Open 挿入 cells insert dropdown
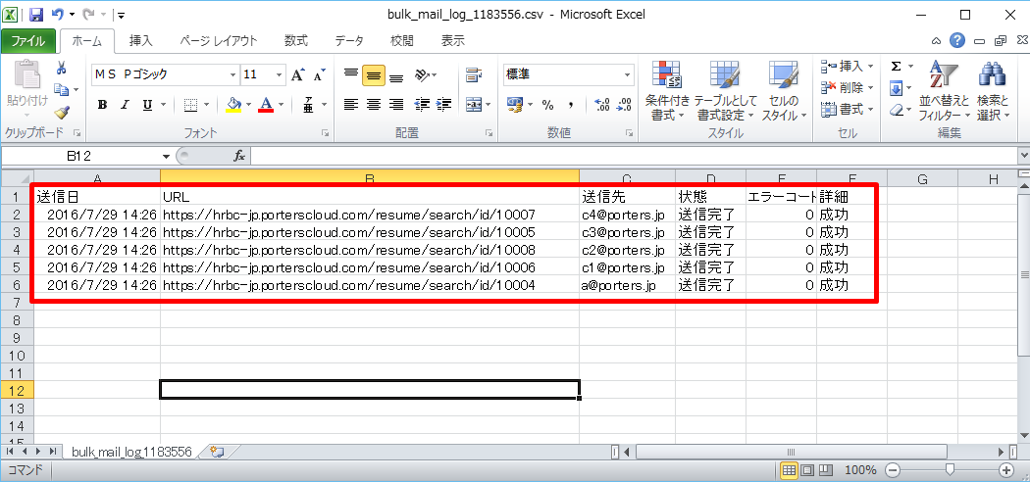The image size is (1030, 482). [848, 67]
